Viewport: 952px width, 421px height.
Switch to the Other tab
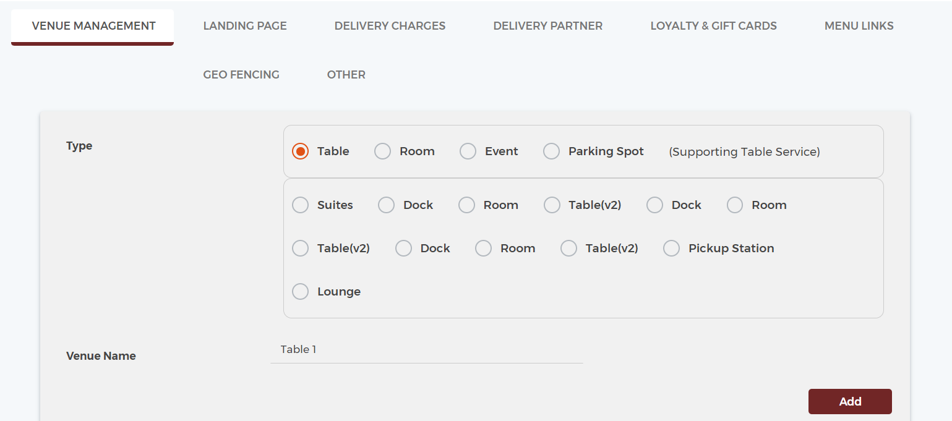pos(346,74)
